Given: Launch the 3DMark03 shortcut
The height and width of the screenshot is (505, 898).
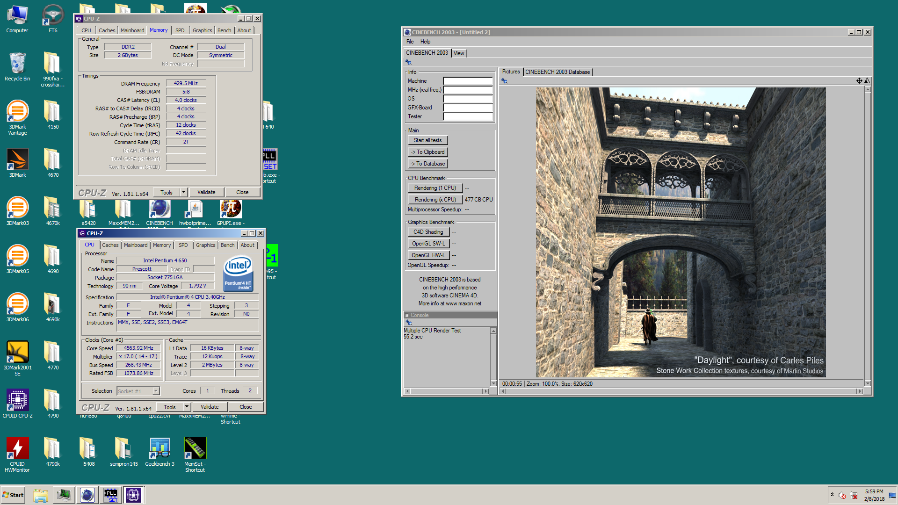Looking at the screenshot, I should [17, 211].
